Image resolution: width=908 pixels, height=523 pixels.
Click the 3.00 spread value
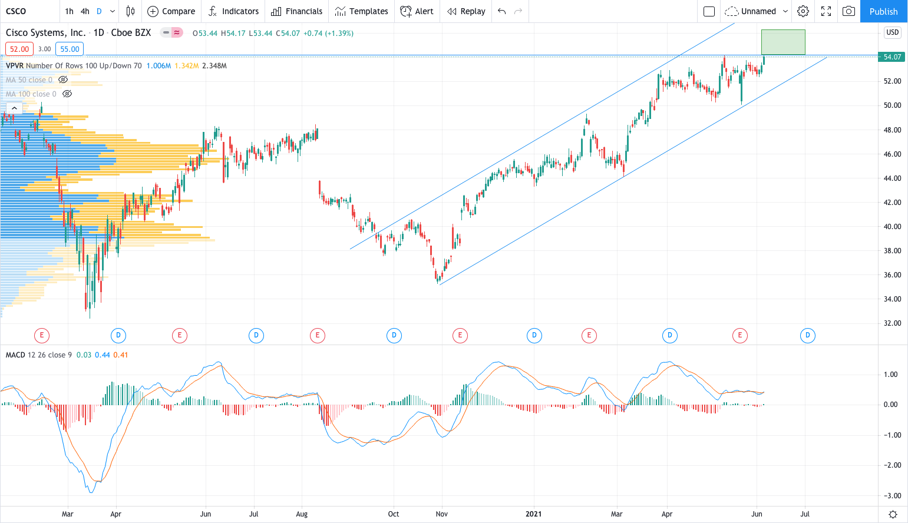pyautogui.click(x=45, y=49)
